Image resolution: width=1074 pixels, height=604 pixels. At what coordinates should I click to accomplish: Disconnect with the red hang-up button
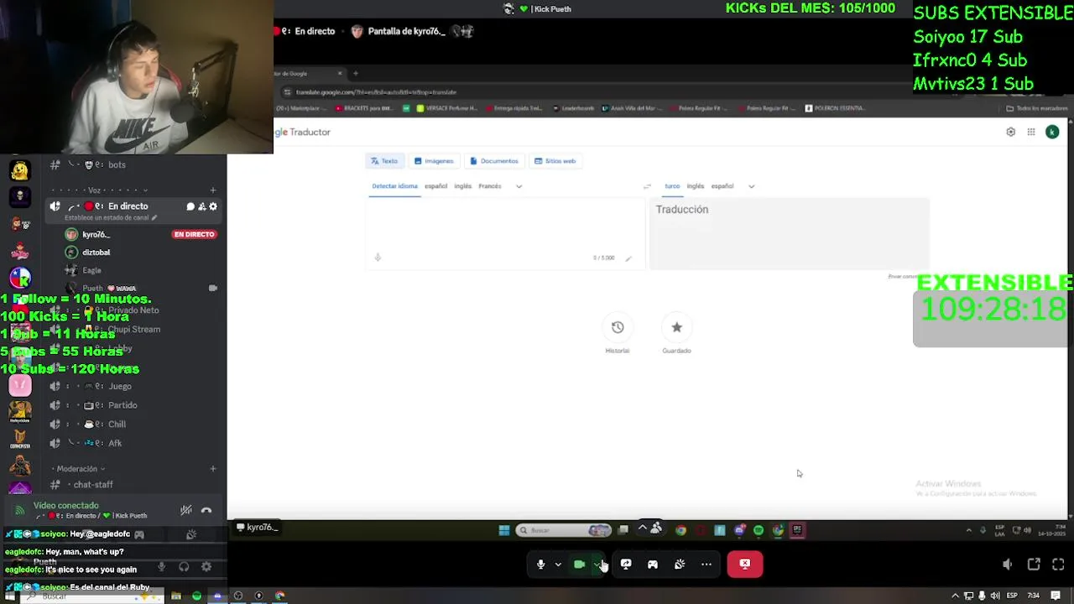(745, 565)
